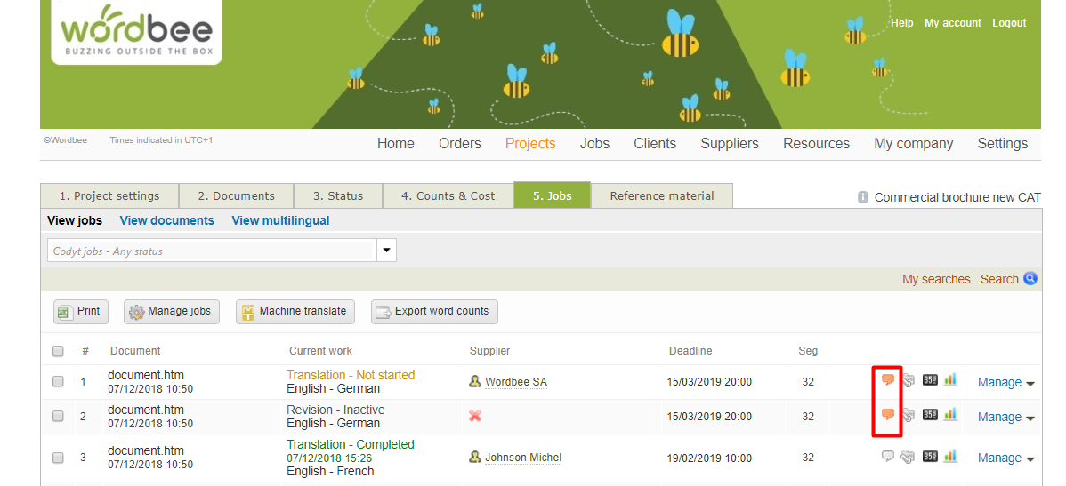View bar chart statistics icon for job 3
Viewport: 1066px width, 486px height.
[951, 457]
